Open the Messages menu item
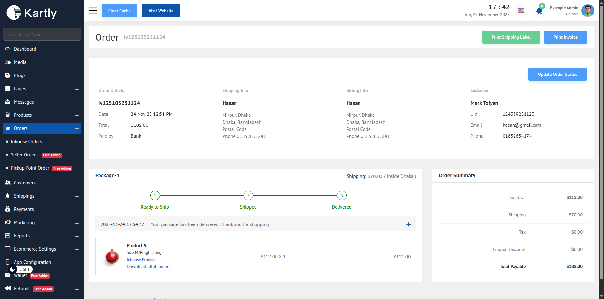Image resolution: width=604 pixels, height=299 pixels. coord(24,102)
